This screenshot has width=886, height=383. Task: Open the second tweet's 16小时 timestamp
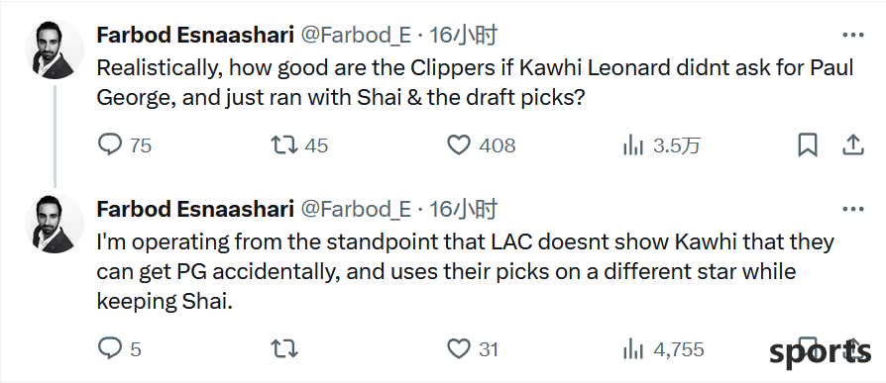(463, 209)
